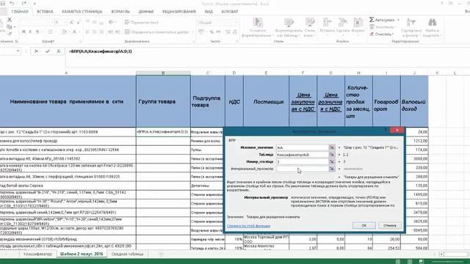Click range selector icon beside Таблица field

point(332,155)
